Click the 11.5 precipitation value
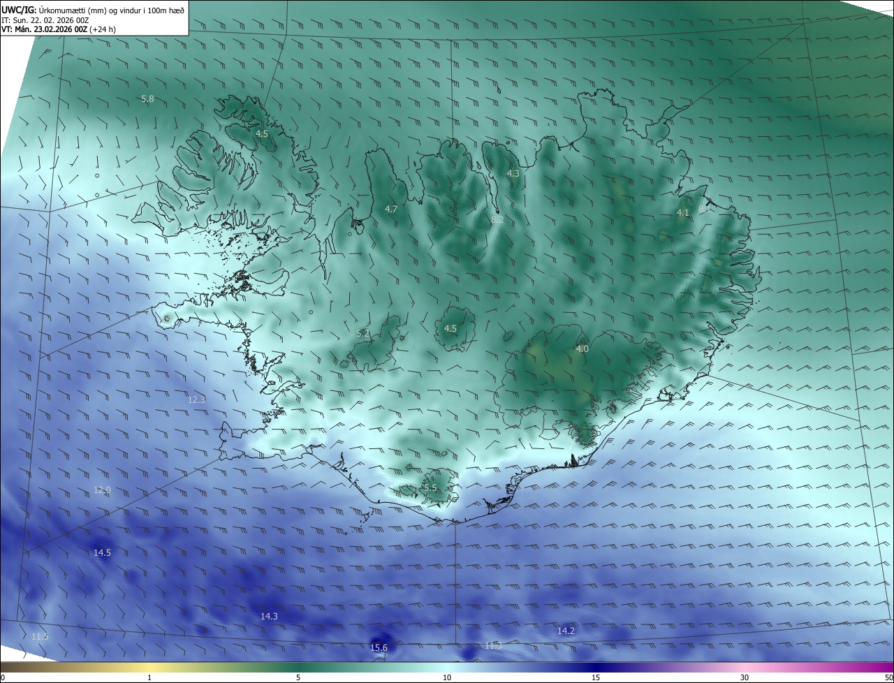Screen dimensions: 894x683 point(41,636)
